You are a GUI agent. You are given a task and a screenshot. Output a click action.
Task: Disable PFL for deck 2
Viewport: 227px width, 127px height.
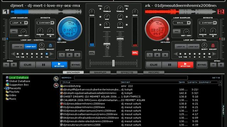point(135,53)
